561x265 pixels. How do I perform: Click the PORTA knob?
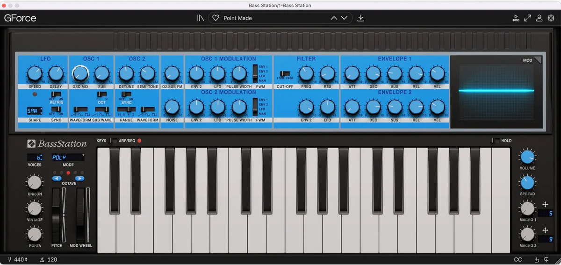coord(35,234)
